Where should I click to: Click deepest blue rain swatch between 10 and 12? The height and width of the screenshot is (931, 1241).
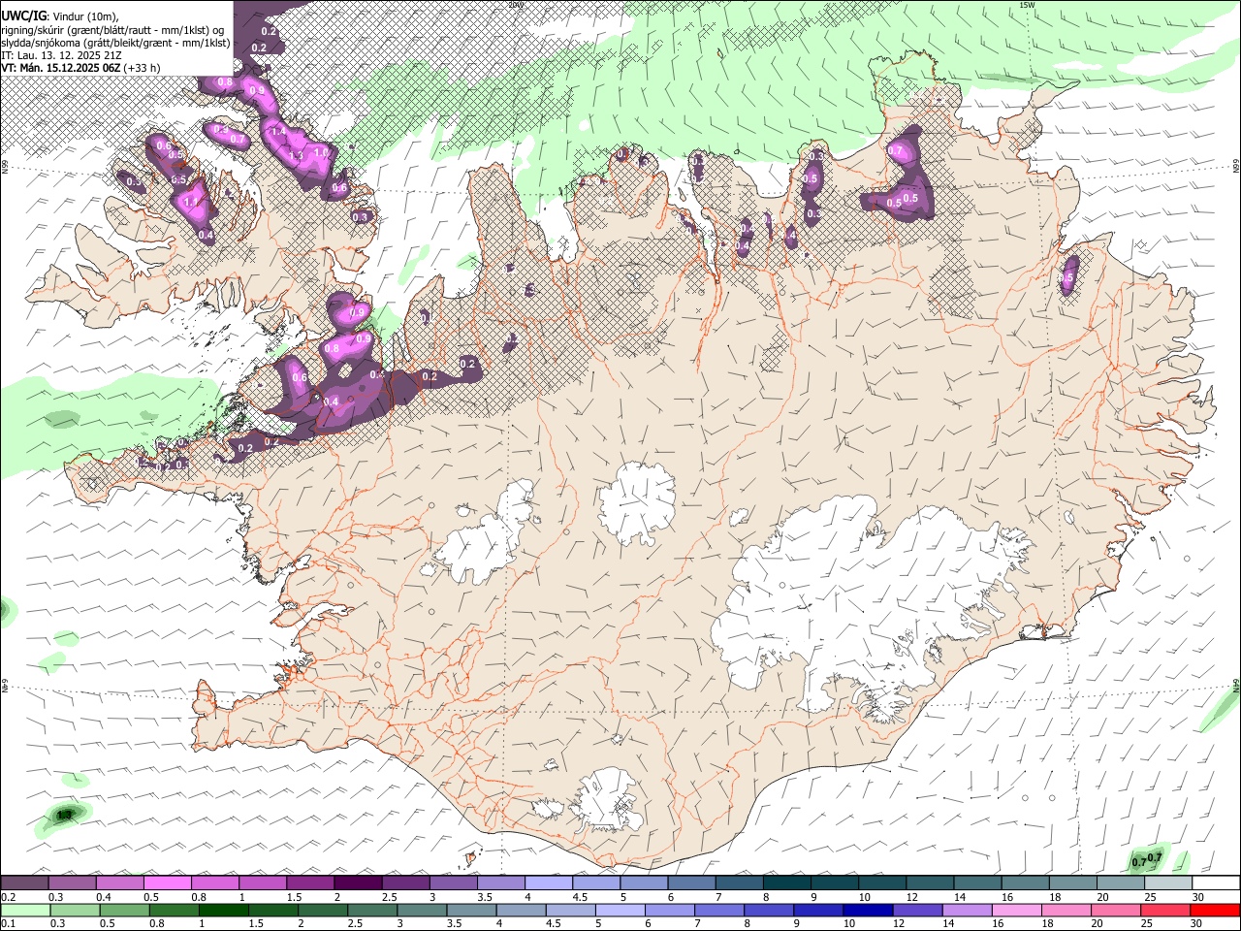pos(869,910)
